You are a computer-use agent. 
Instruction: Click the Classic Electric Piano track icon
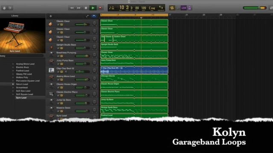[51, 94]
